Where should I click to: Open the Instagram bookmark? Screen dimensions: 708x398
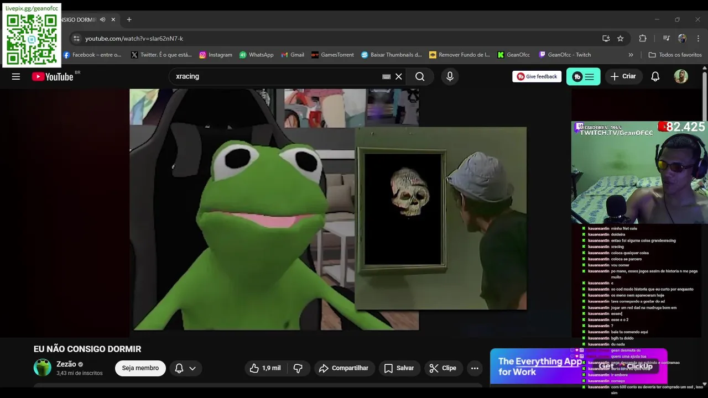(x=216, y=55)
